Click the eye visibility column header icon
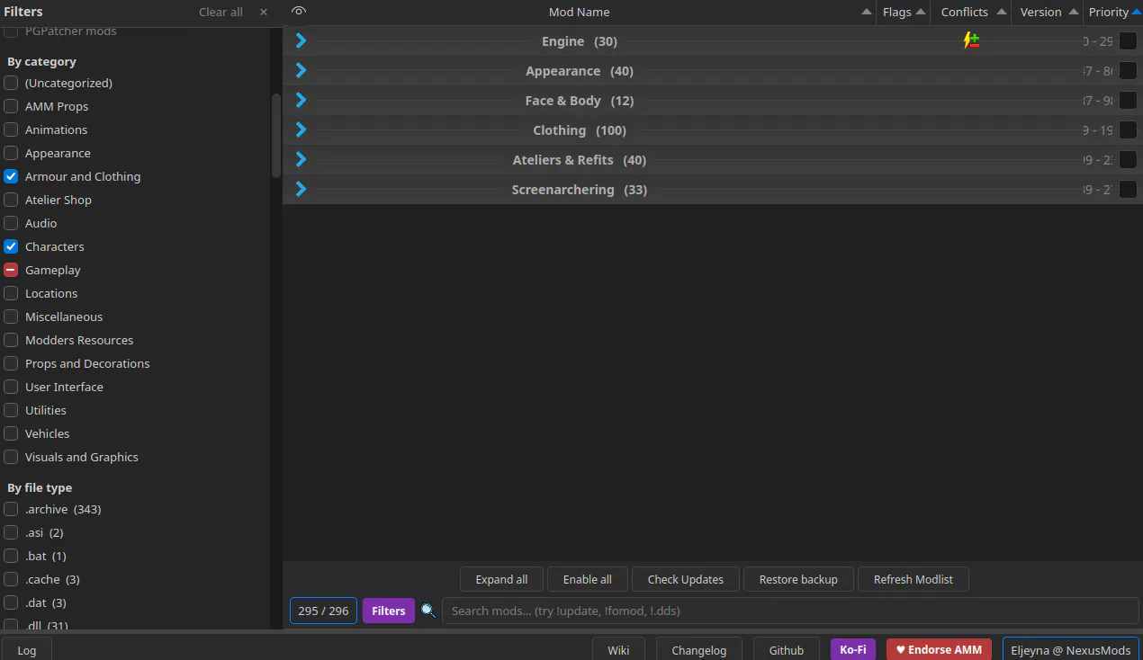Image resolution: width=1143 pixels, height=660 pixels. pos(300,12)
